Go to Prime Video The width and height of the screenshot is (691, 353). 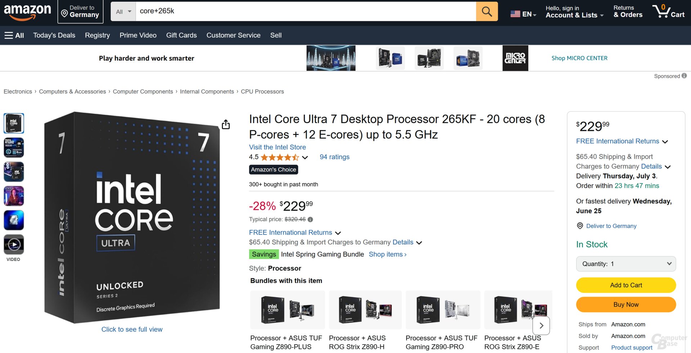coord(138,35)
